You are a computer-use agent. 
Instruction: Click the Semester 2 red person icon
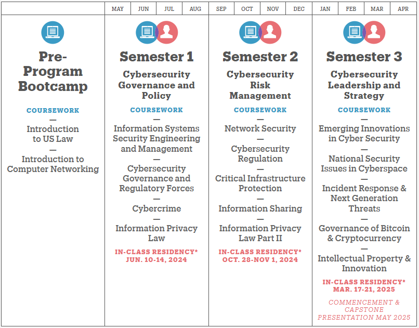271,32
